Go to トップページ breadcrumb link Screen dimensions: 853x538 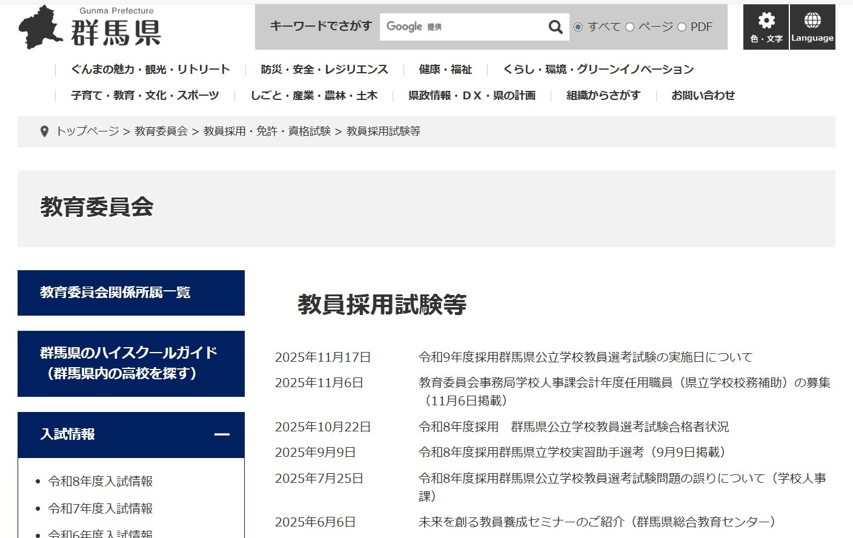88,131
